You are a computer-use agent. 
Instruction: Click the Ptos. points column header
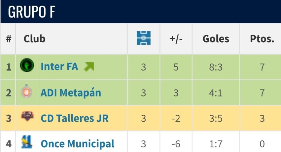[262, 39]
